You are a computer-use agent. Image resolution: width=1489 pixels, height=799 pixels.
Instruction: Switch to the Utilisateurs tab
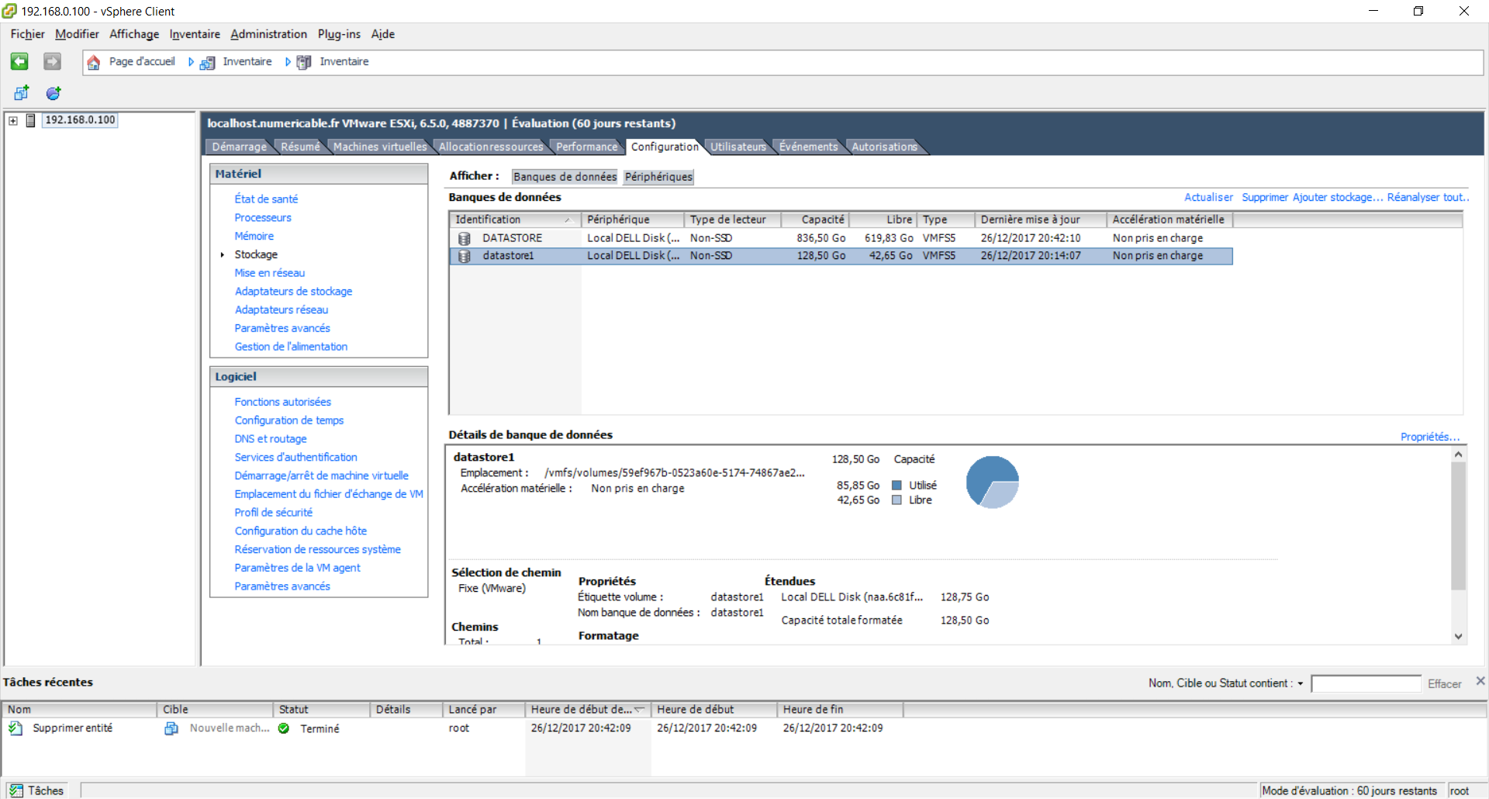tap(738, 147)
